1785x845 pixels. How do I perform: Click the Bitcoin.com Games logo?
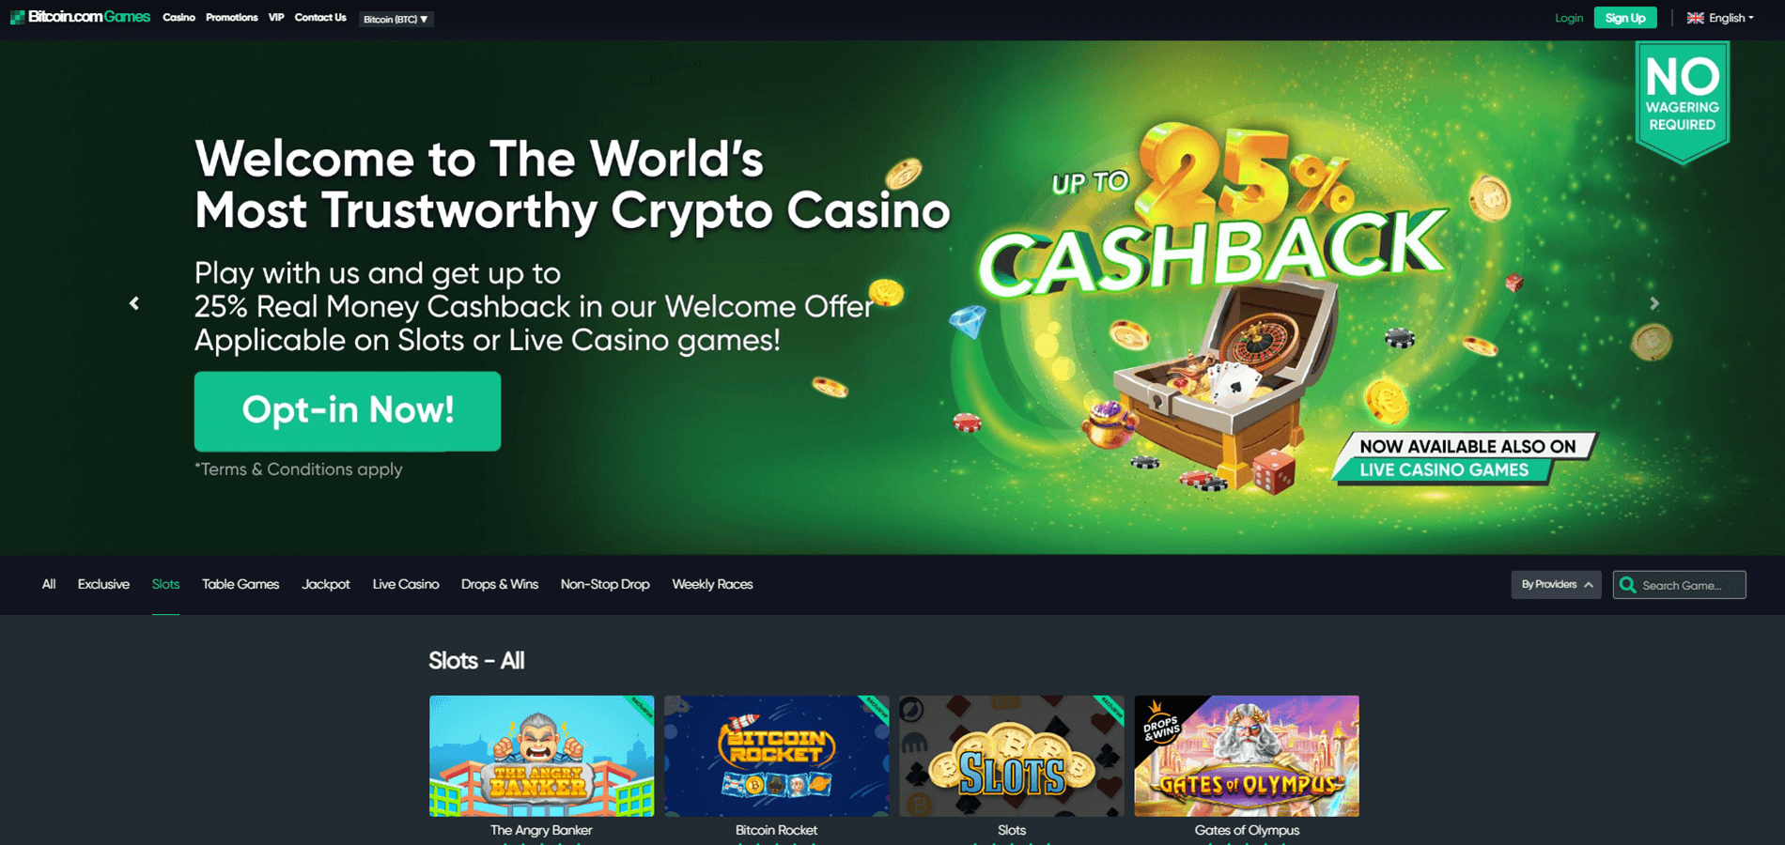tap(80, 17)
